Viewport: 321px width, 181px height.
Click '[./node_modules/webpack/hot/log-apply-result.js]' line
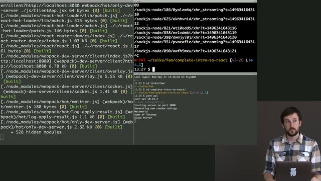click(x=67, y=112)
